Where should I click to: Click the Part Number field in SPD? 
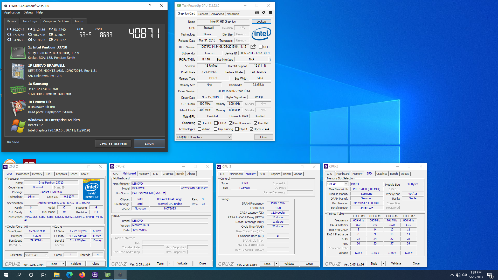pyautogui.click(x=366, y=203)
